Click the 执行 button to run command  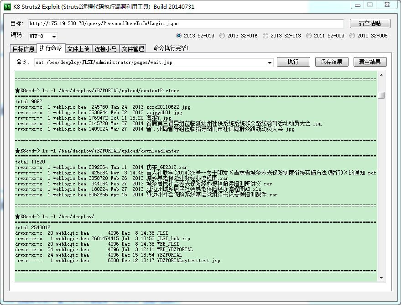pyautogui.click(x=293, y=62)
